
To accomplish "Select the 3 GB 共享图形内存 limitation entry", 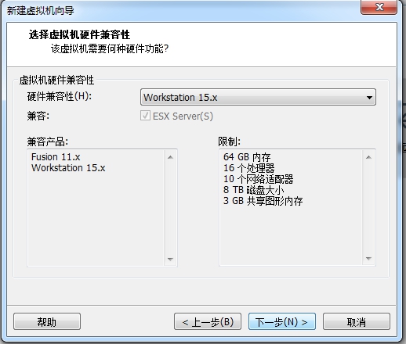I will [263, 201].
